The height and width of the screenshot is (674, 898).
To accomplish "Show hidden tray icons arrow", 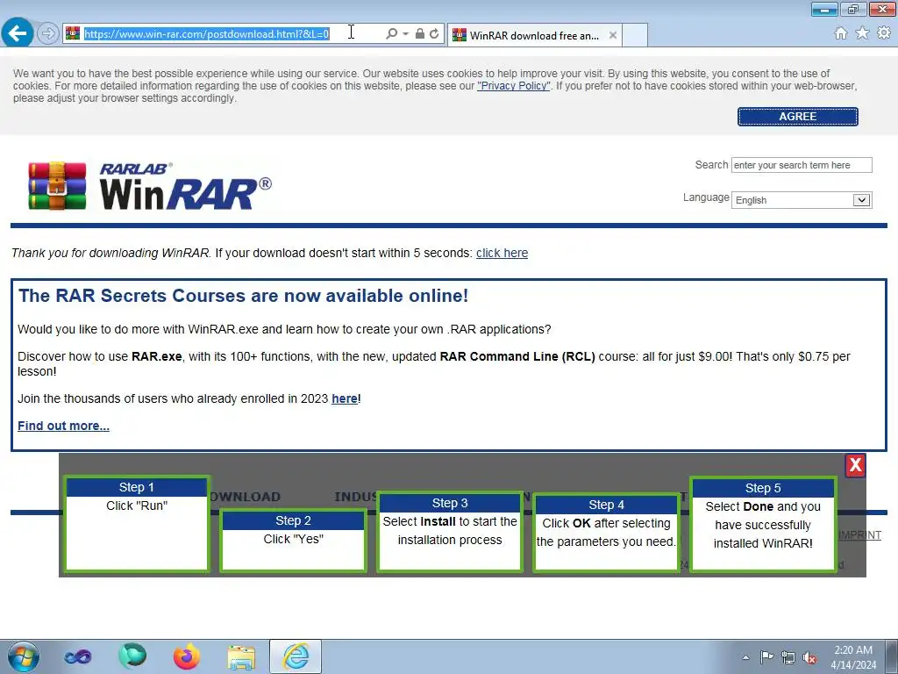I will (745, 657).
